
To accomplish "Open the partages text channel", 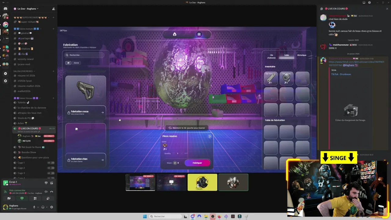I will (34, 38).
